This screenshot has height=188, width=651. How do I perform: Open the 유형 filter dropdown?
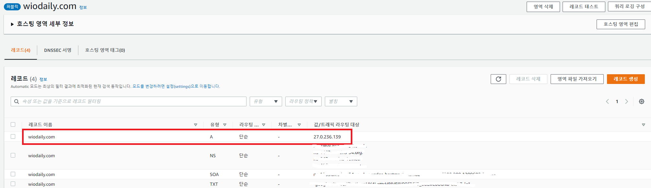click(x=266, y=101)
